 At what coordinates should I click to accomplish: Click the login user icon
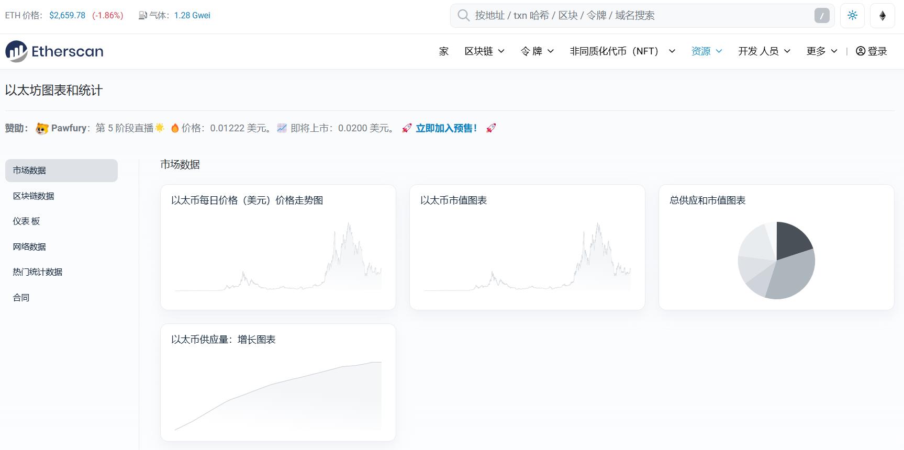click(x=861, y=51)
